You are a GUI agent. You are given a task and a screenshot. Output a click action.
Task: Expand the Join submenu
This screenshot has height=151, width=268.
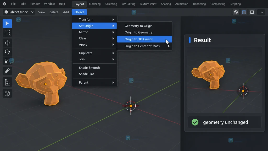click(x=94, y=59)
